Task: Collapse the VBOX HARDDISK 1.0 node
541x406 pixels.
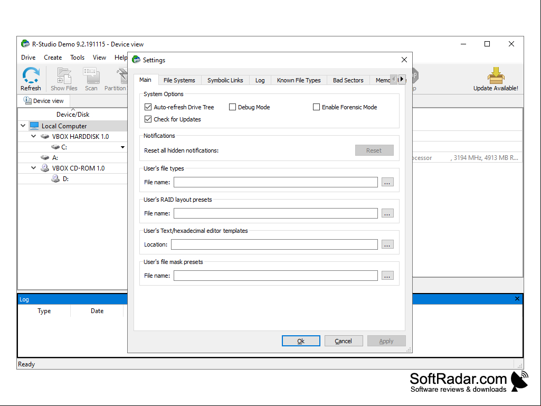Action: (33, 136)
